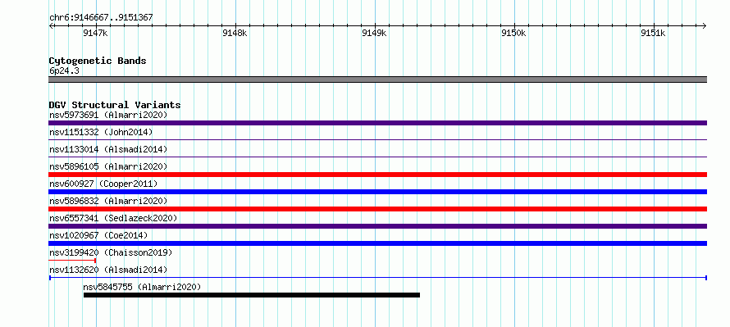Open the nsv1020967 (Coe2014) label
The height and width of the screenshot is (327, 730).
click(x=98, y=235)
